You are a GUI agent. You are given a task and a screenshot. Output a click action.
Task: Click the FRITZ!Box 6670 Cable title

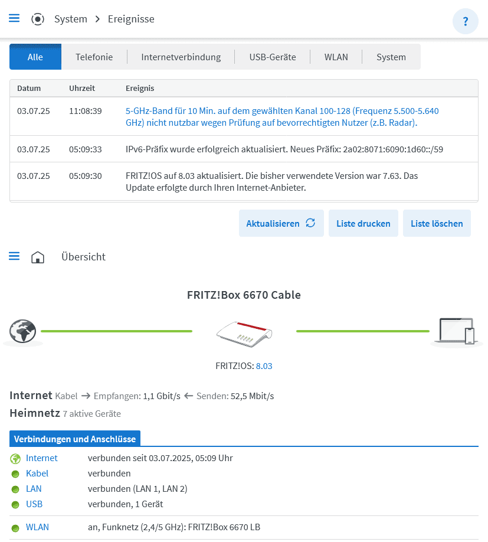[244, 295]
